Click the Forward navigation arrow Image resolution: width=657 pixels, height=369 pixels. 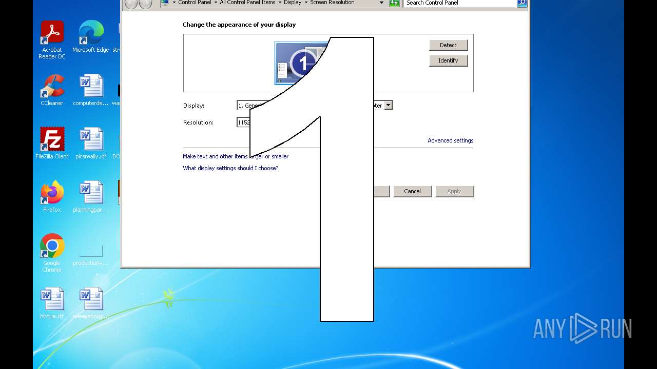pyautogui.click(x=146, y=4)
